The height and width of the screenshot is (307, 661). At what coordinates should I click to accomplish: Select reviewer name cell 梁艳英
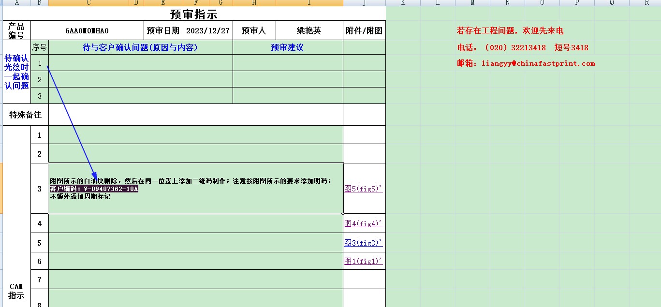309,30
